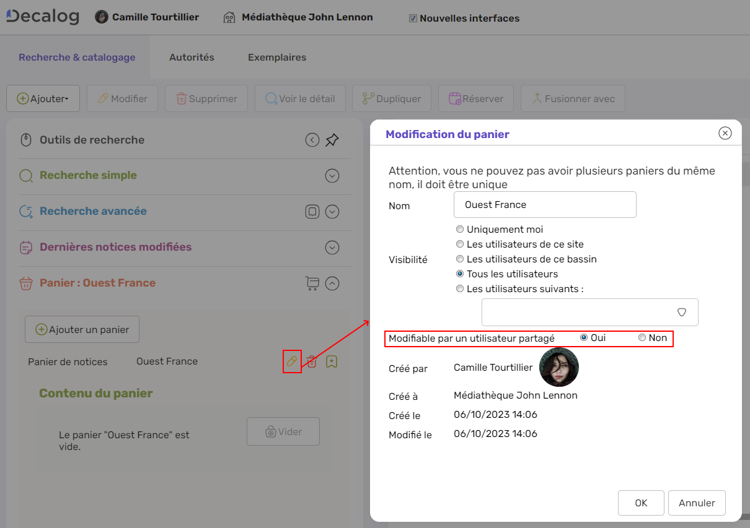Set Modifiable par un utilisateur partagé to Non
The height and width of the screenshot is (528, 750).
click(642, 337)
